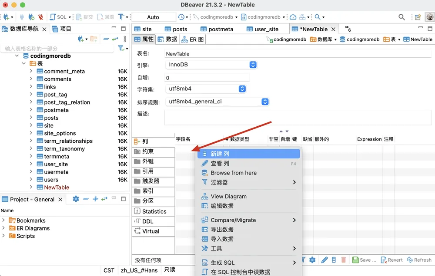
Task: Click the Project panel settings gear icon
Action: (x=76, y=199)
